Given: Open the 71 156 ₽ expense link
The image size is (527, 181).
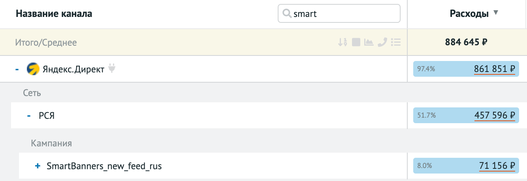Looking at the screenshot, I should tap(497, 166).
